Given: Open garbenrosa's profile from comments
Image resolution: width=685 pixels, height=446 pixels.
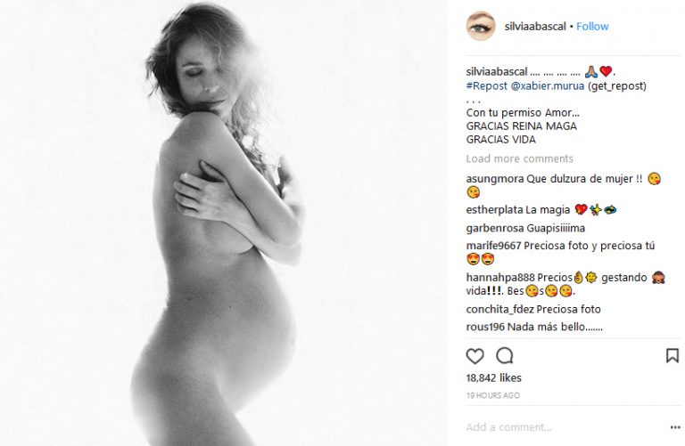Looking at the screenshot, I should pyautogui.click(x=495, y=228).
